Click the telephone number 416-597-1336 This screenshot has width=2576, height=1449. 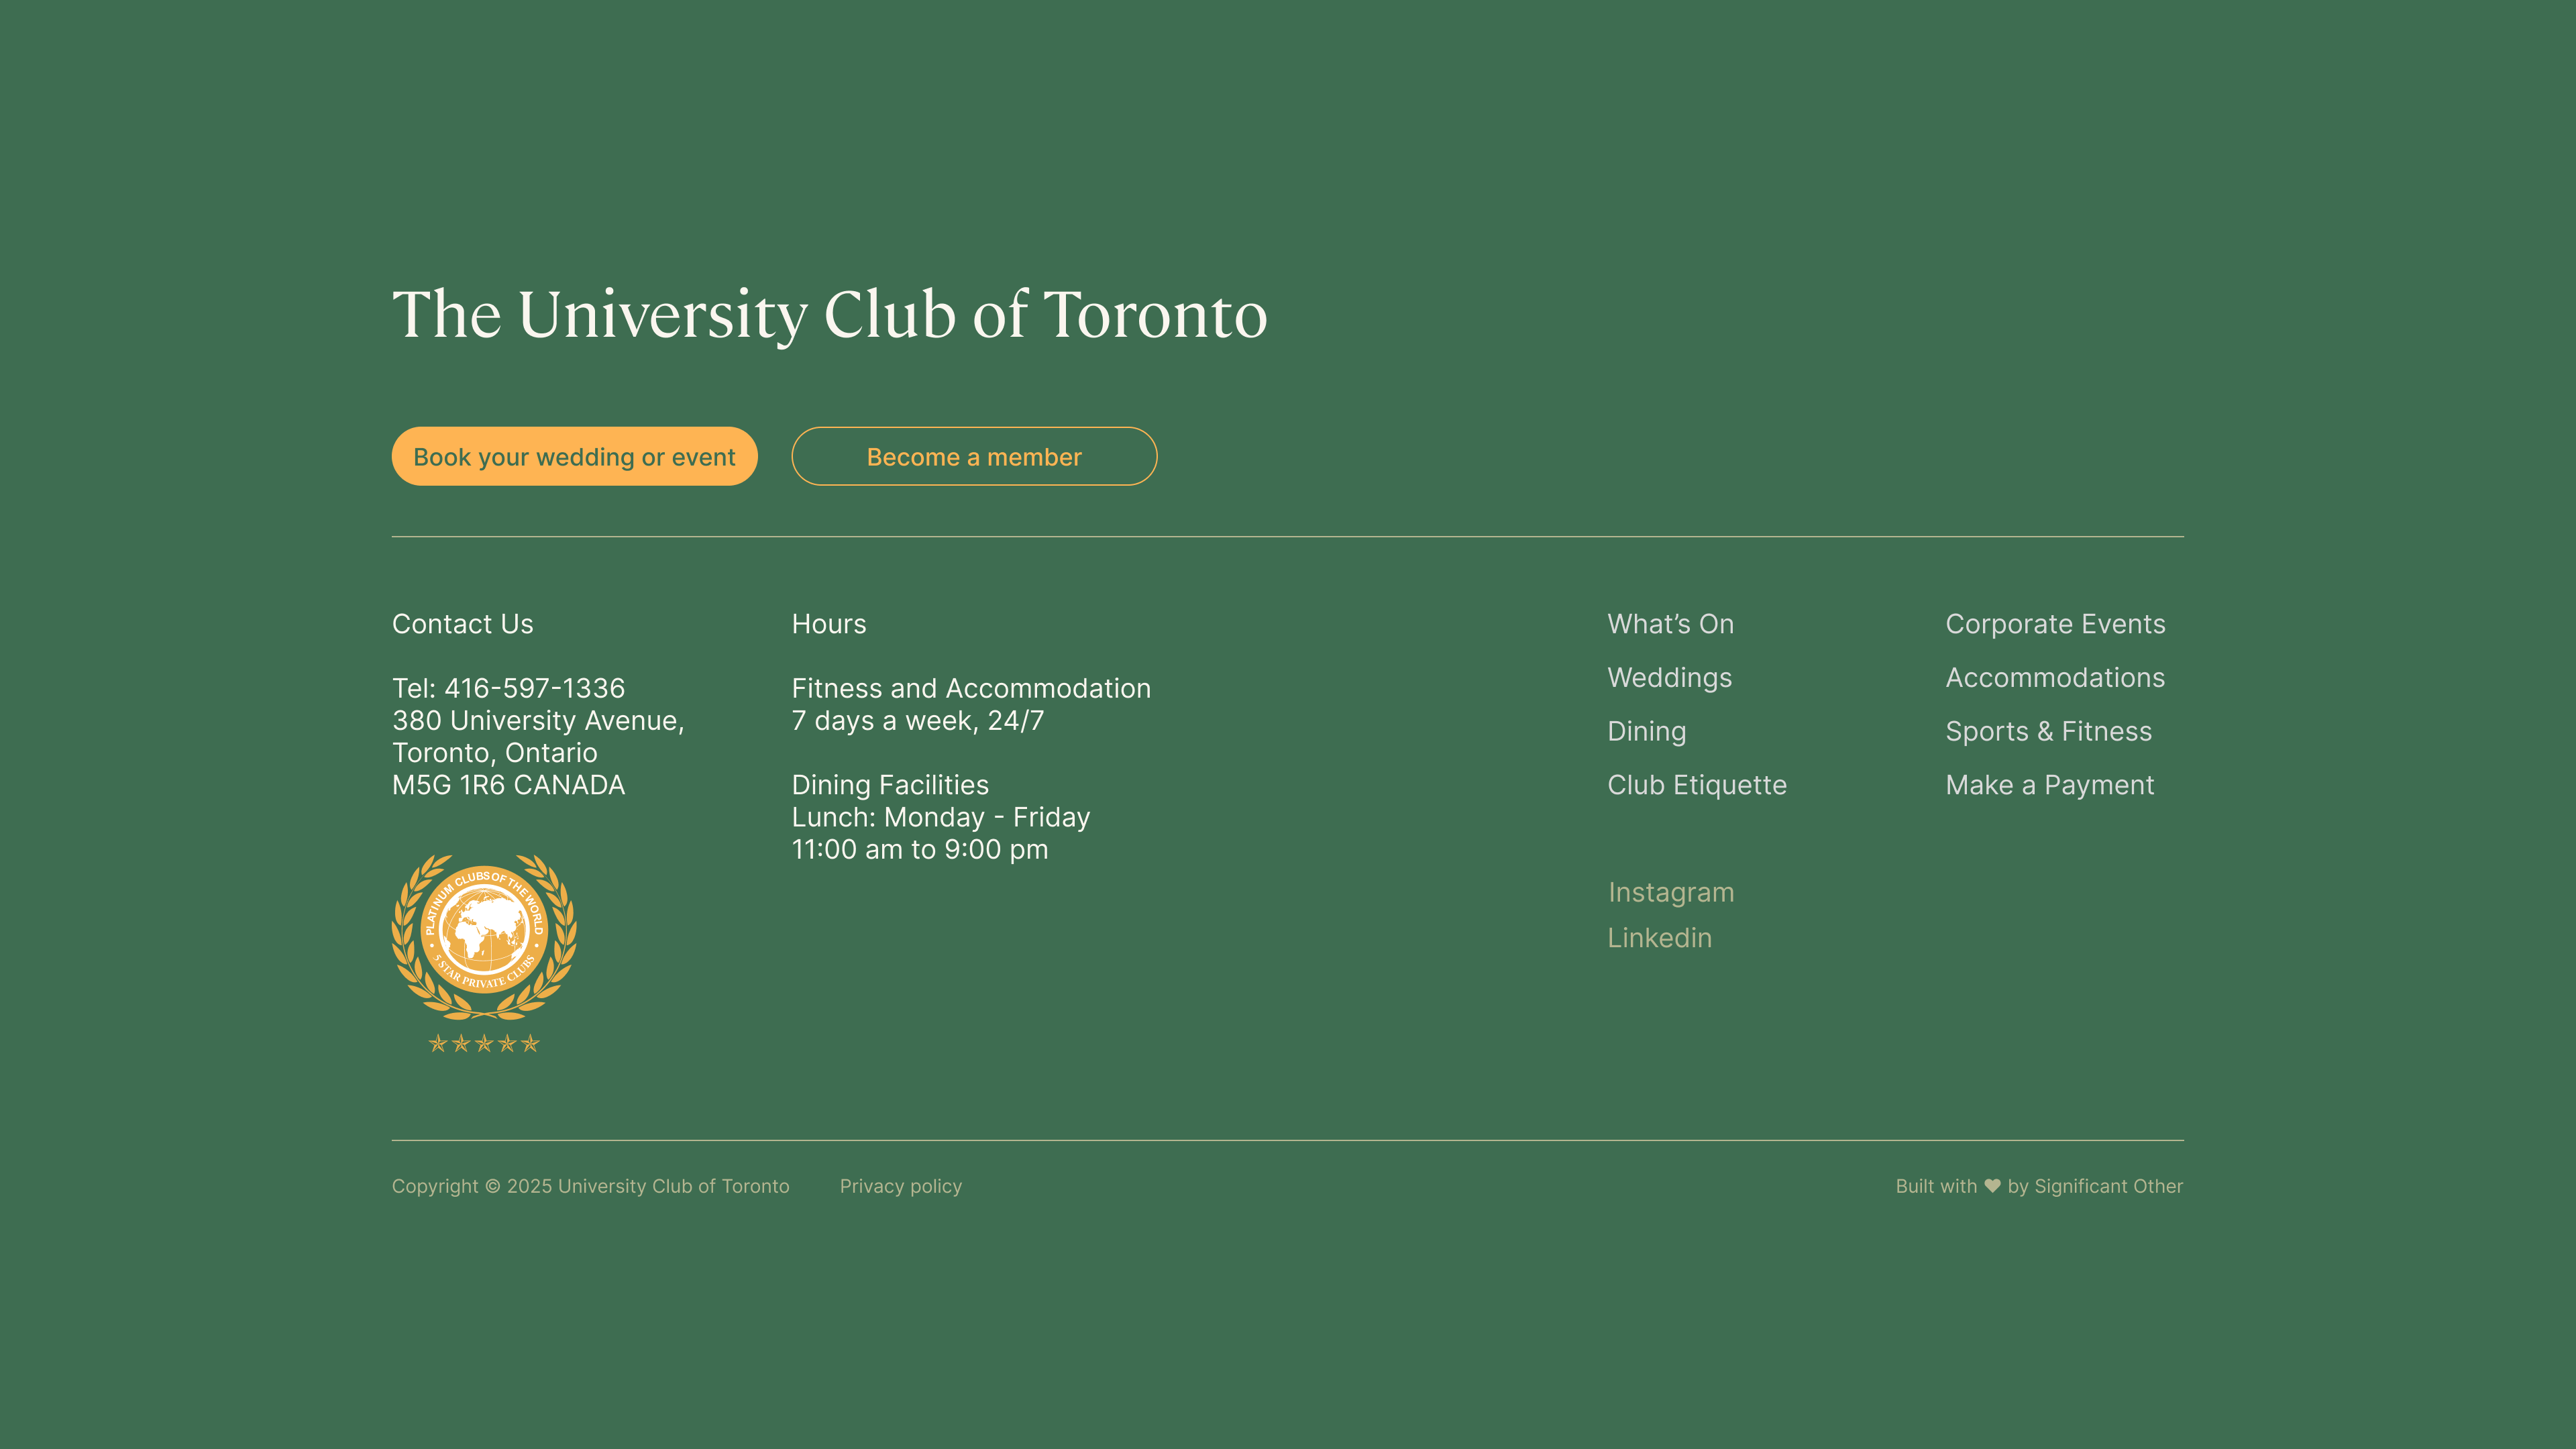pyautogui.click(x=533, y=688)
